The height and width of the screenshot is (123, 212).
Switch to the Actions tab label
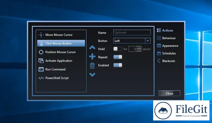tap(168, 30)
